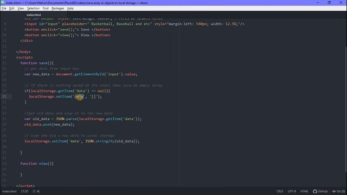Open the Packages menu

(x=57, y=9)
